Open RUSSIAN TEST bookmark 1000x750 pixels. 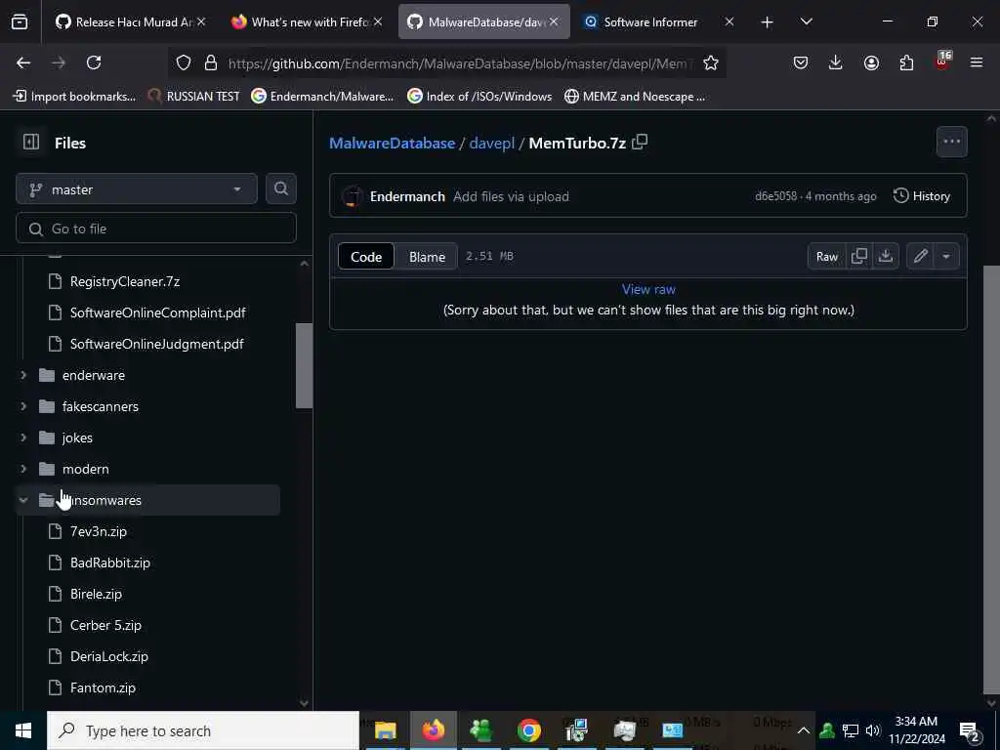[x=193, y=97]
